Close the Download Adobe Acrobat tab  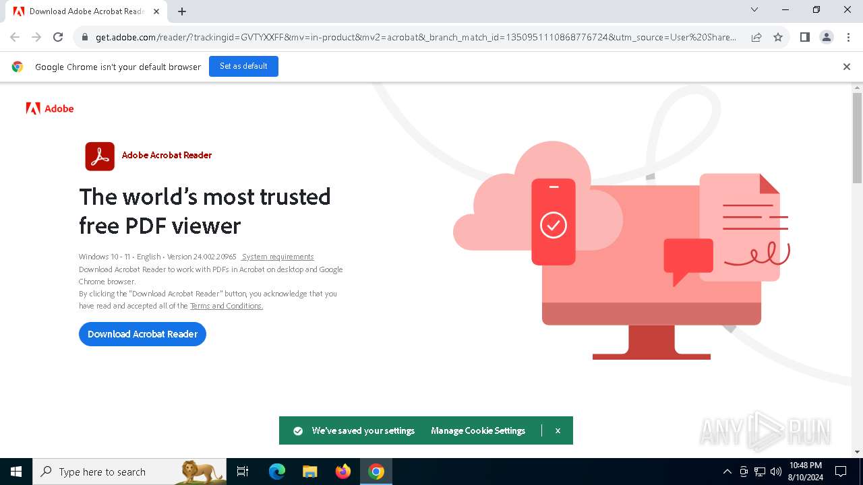tap(156, 11)
